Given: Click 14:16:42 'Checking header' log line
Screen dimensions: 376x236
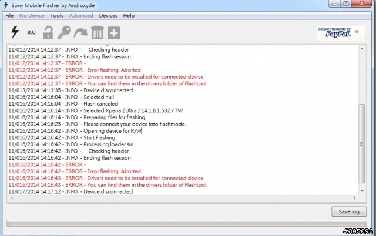Looking at the screenshot, I should pyautogui.click(x=69, y=151).
